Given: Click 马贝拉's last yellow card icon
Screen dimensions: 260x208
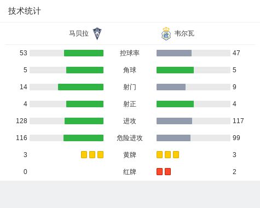Looking at the screenshot, I should (x=100, y=154).
